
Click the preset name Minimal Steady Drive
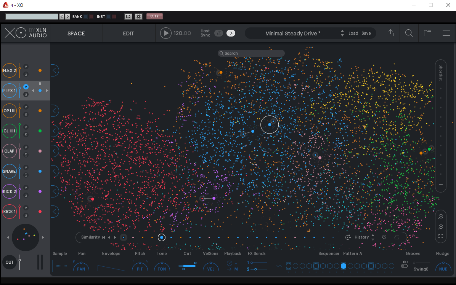coord(292,33)
